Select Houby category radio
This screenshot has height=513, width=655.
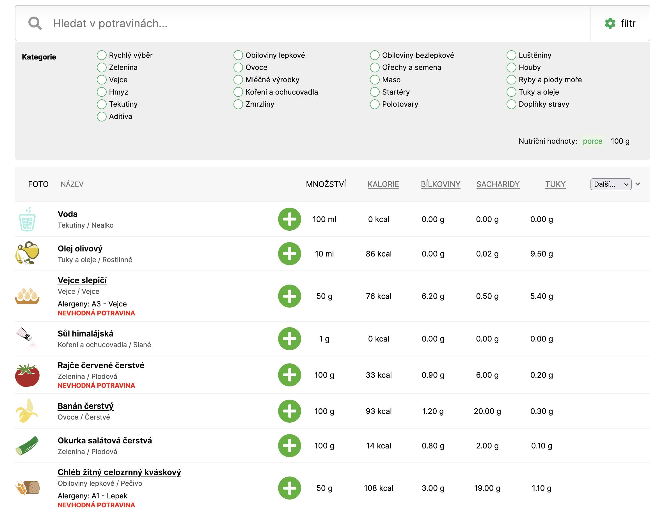[511, 67]
